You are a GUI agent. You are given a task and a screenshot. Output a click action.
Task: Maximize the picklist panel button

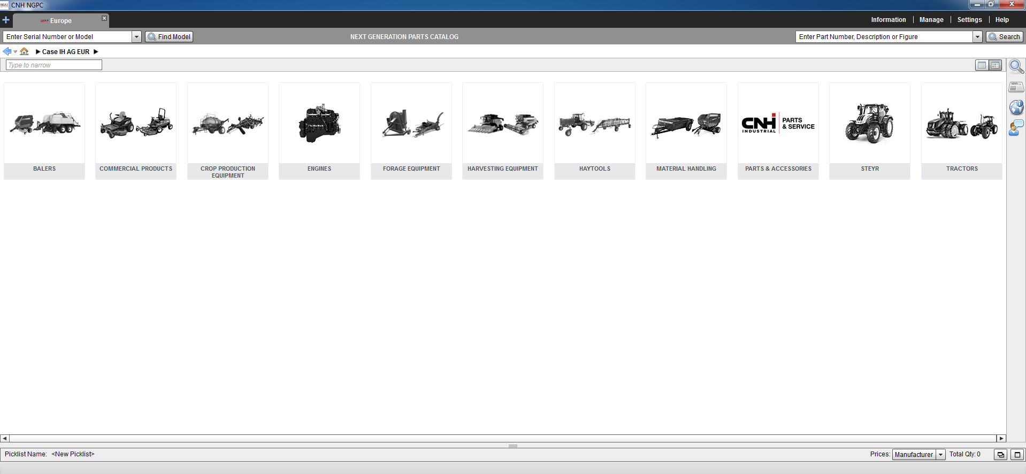point(1017,455)
